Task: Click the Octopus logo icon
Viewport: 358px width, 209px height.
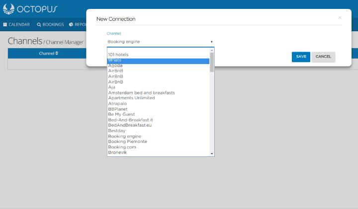Action: [x=8, y=9]
